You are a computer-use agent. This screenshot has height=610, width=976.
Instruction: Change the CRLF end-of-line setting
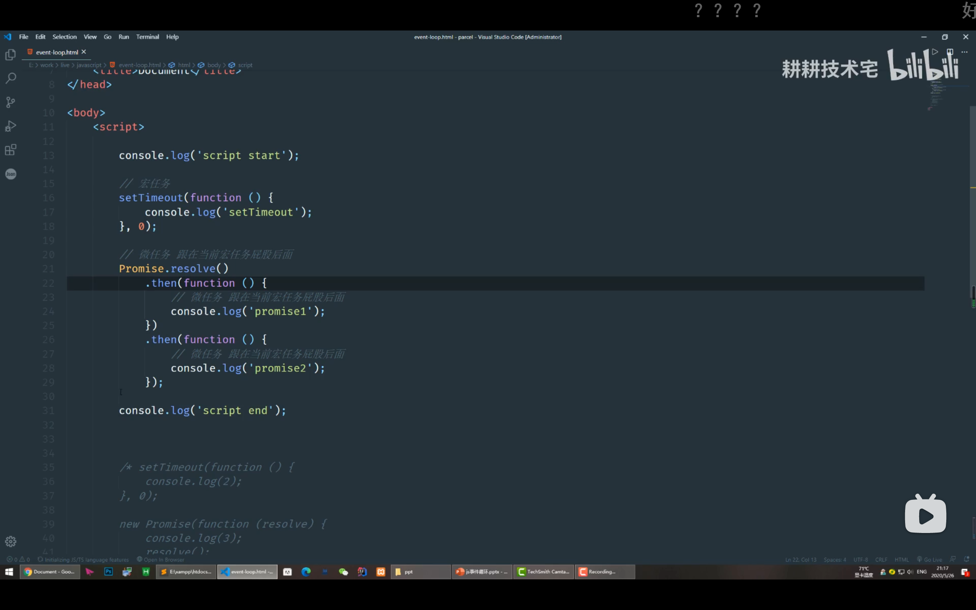coord(881,560)
